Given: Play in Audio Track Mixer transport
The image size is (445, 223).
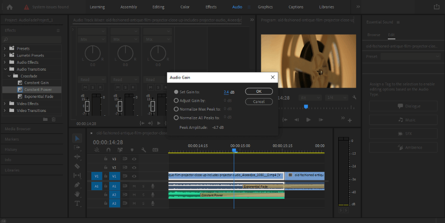Looking at the screenshot, I should click(x=159, y=123).
